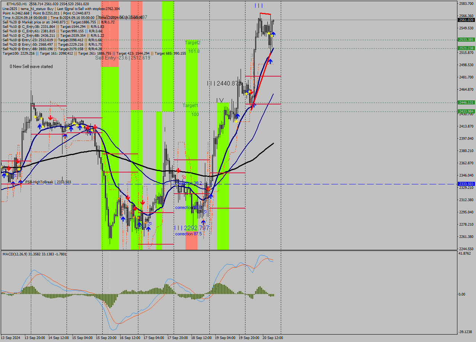Image resolution: width=476 pixels, height=342 pixels.
Task: Click the '0 New Sell wave started' text
Action: coord(31,67)
